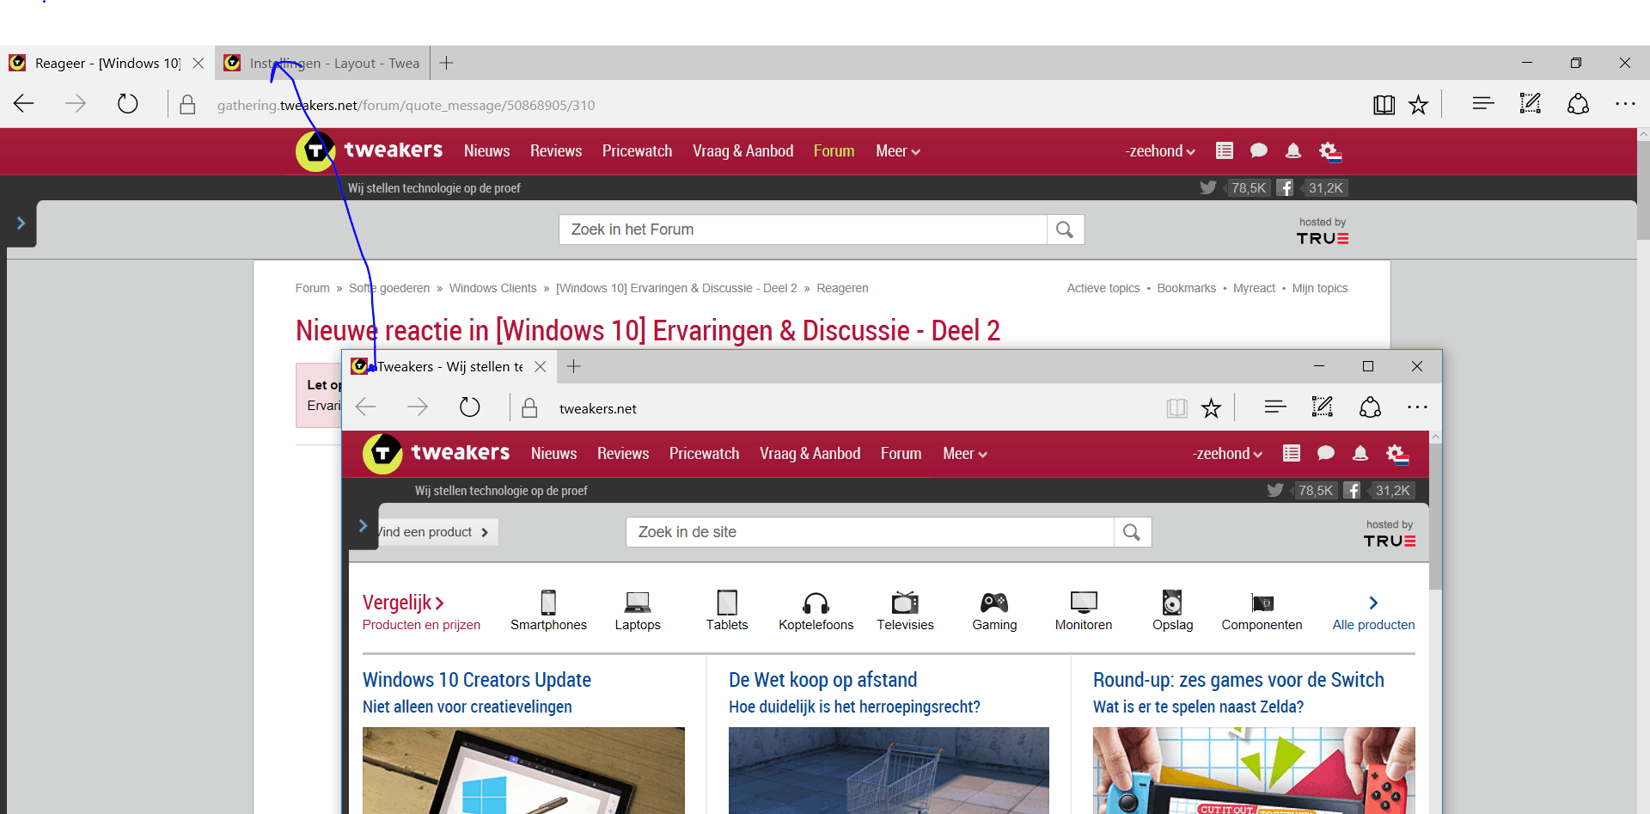Viewport: 1650px width, 814px height.
Task: Open tracker list icon in background window header
Action: [1225, 151]
